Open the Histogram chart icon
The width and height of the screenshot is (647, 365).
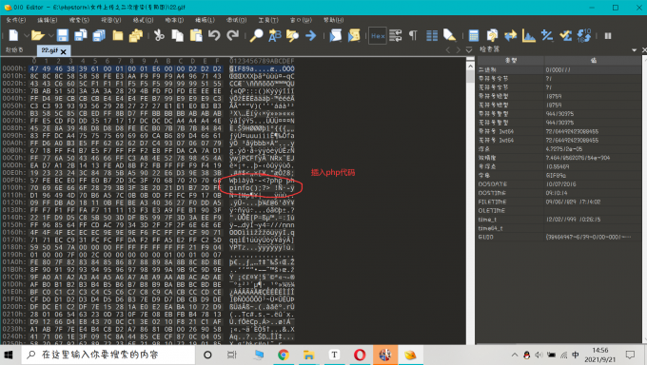[x=528, y=35]
